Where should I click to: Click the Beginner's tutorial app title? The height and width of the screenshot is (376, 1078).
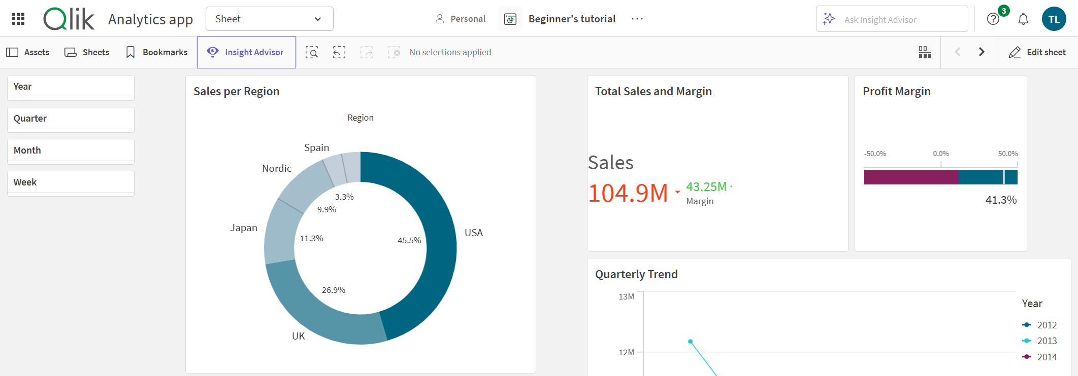[x=572, y=19]
